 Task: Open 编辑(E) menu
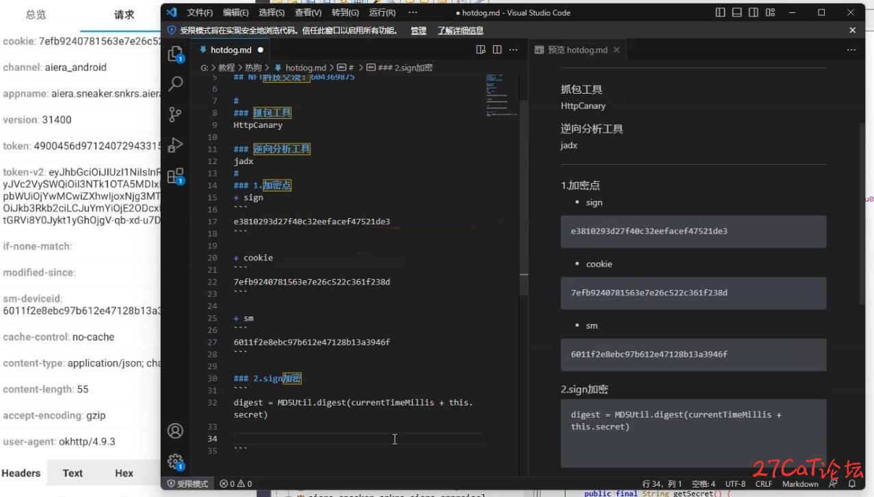pos(236,12)
